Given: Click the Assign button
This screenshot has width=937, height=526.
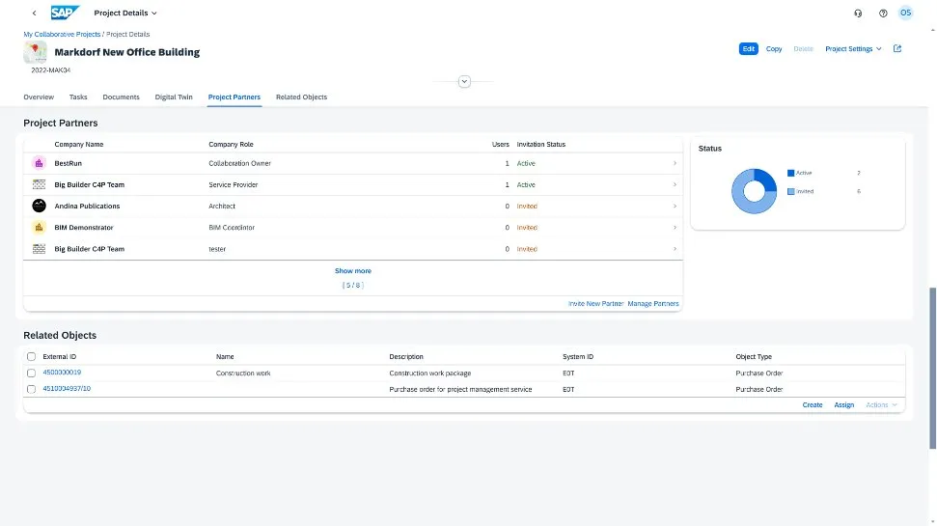Looking at the screenshot, I should click(843, 404).
